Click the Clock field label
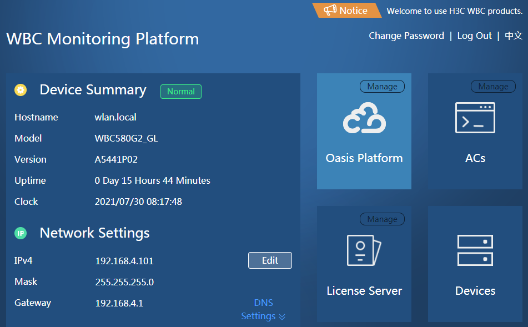The image size is (528, 327). [x=26, y=202]
